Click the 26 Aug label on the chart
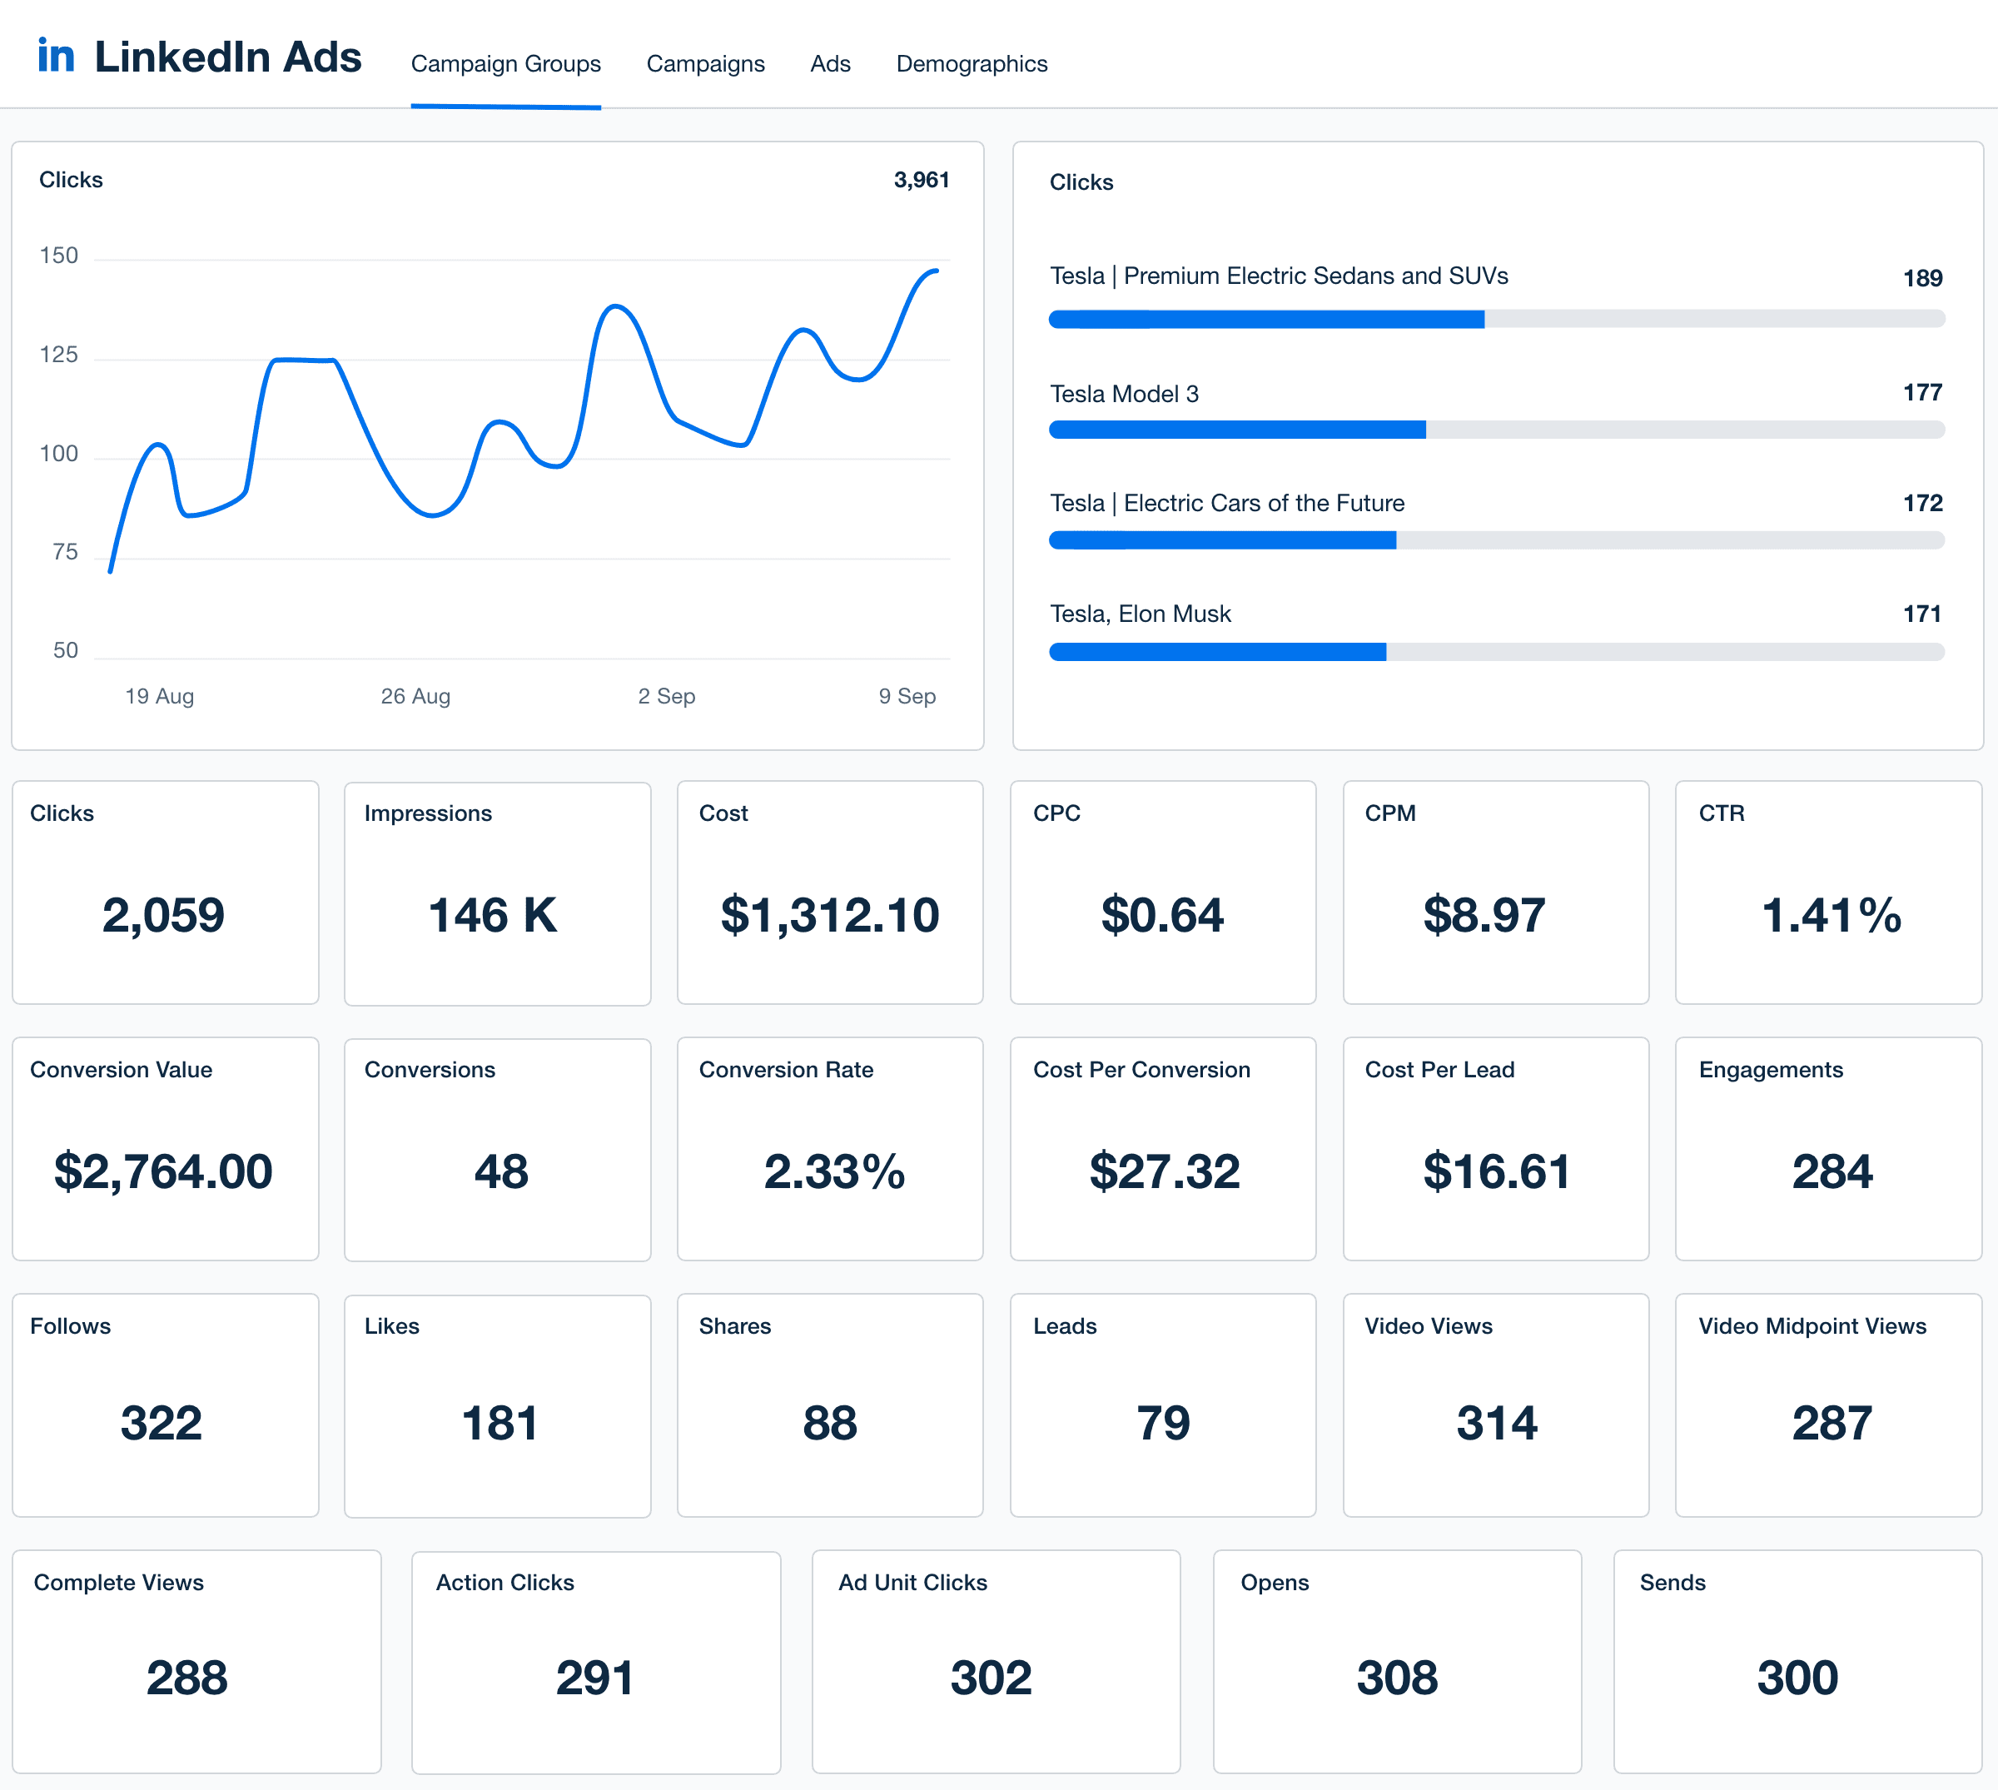Screen dimensions: 1998x1790 point(416,696)
